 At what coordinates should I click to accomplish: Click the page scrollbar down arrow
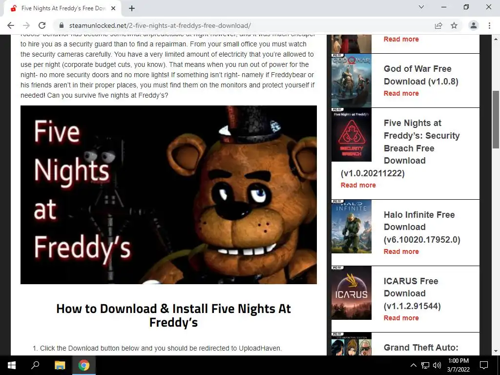click(496, 352)
